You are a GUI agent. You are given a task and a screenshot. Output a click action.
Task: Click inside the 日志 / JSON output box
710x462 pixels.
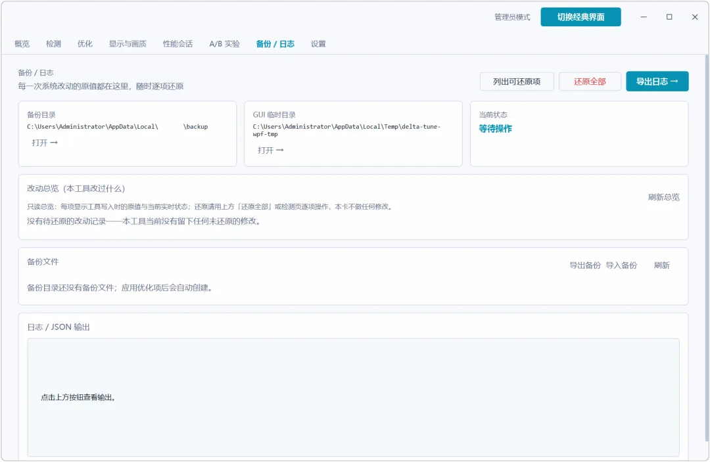click(353, 398)
